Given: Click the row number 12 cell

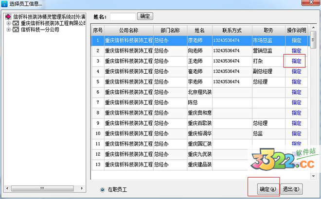Looking at the screenshot, I should point(98,154).
